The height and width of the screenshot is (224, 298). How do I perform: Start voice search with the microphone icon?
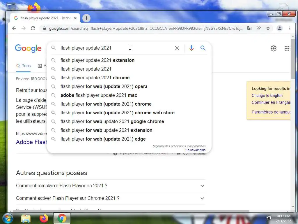(x=191, y=48)
